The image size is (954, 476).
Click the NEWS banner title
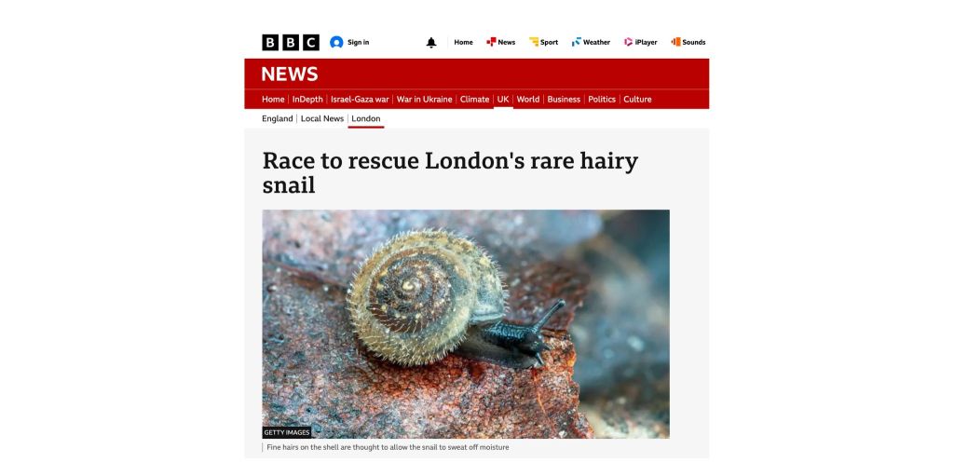pyautogui.click(x=290, y=75)
